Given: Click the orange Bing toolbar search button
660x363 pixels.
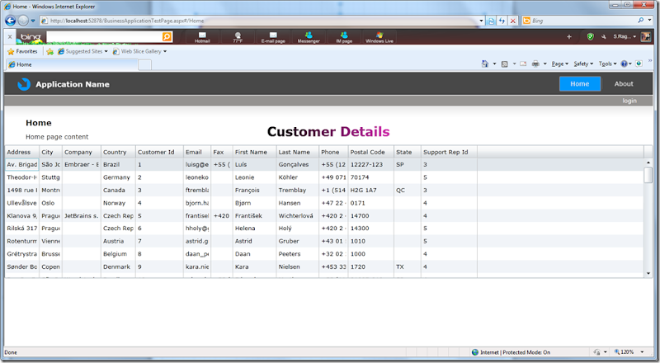Looking at the screenshot, I should pos(167,37).
